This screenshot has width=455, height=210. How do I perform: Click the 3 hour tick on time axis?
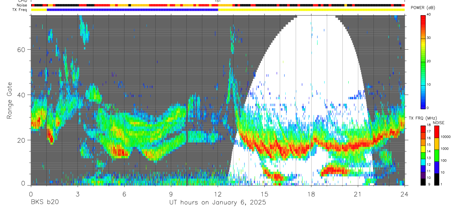(77, 194)
